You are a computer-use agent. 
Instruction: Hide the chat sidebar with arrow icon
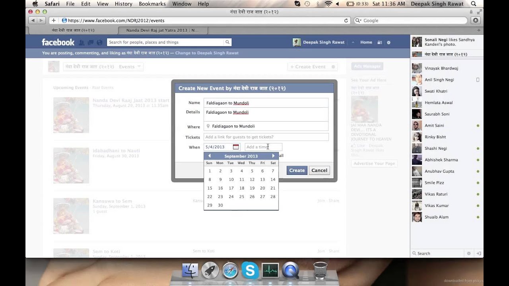coord(479,253)
